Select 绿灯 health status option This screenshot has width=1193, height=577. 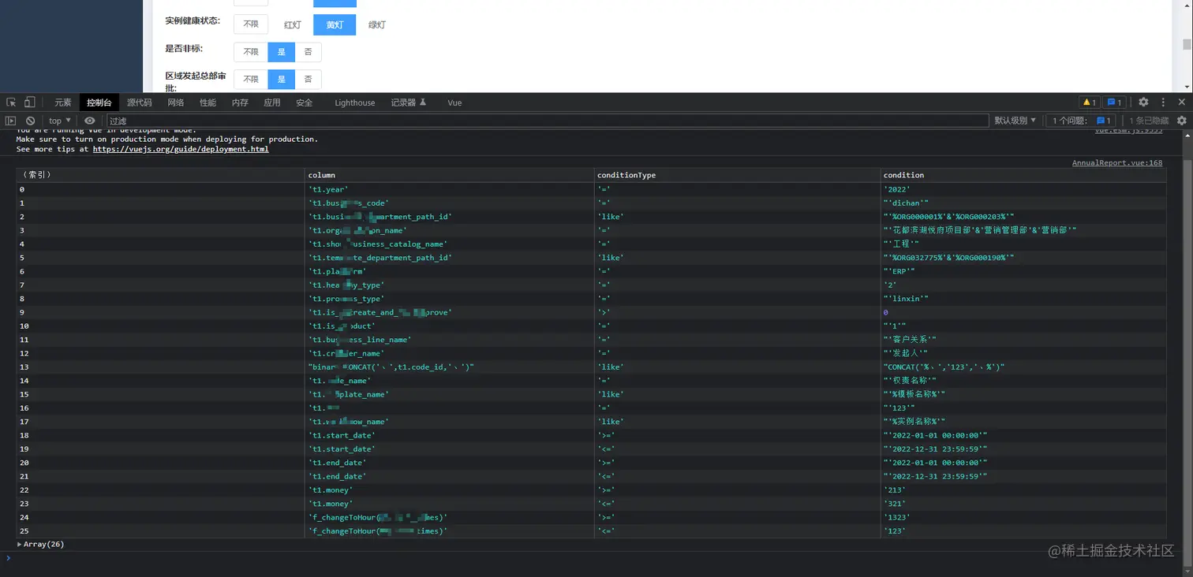tap(377, 24)
